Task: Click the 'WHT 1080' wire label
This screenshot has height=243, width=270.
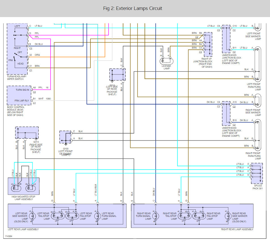Action: [45, 99]
